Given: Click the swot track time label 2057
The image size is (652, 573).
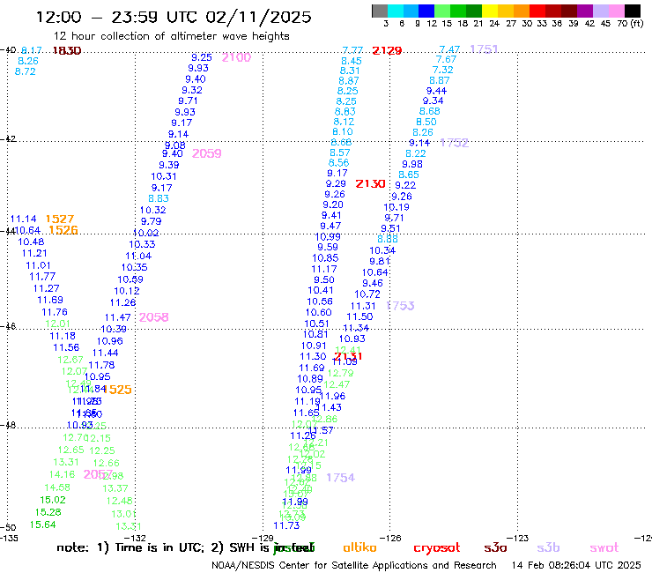Looking at the screenshot, I should (98, 474).
